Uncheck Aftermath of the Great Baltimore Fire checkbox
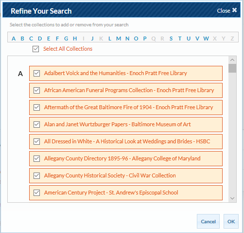 point(37,107)
